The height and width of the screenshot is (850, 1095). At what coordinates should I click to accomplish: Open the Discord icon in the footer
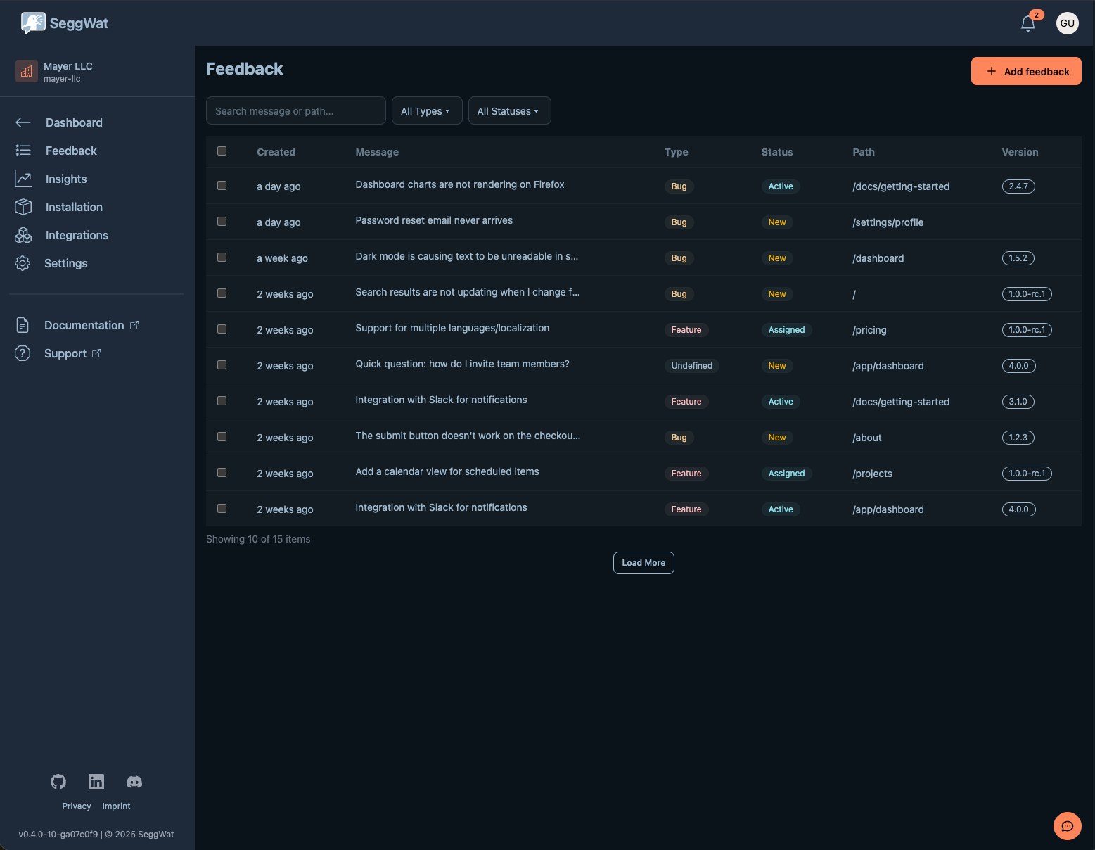[134, 781]
